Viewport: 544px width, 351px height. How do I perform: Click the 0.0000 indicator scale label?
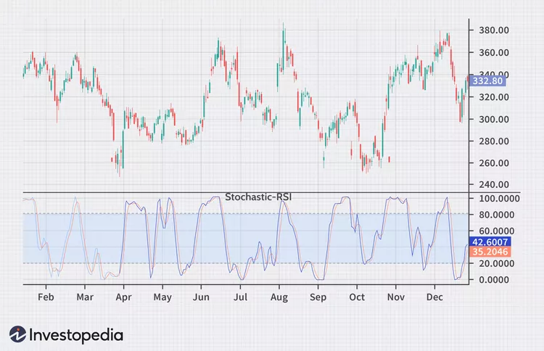coord(494,280)
